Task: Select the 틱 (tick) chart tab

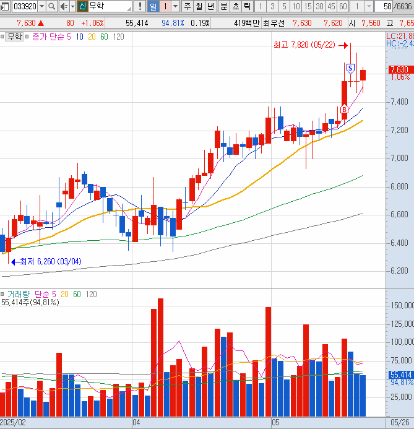Action: click(246, 6)
